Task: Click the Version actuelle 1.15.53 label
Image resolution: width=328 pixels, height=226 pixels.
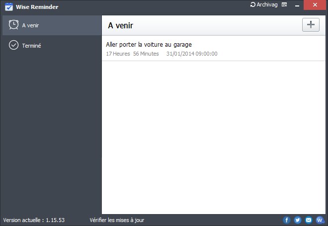Action: pyautogui.click(x=34, y=220)
